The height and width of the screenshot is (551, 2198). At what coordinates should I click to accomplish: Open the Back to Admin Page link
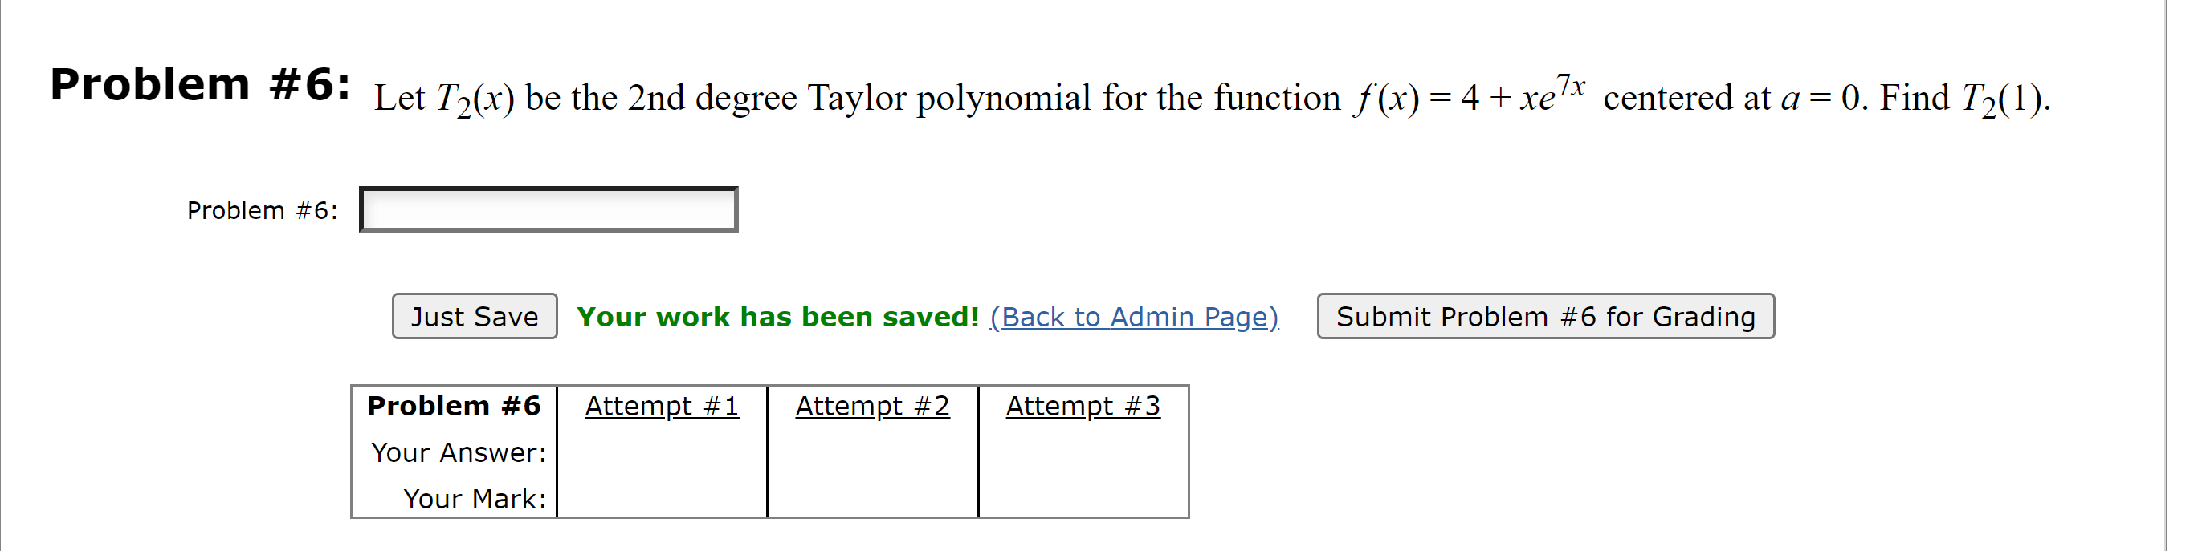pos(1135,317)
